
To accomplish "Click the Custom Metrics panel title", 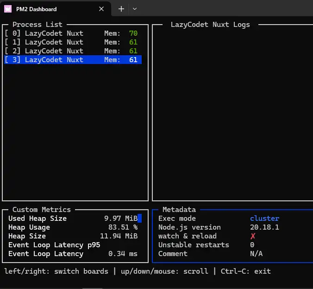I will 42,209.
